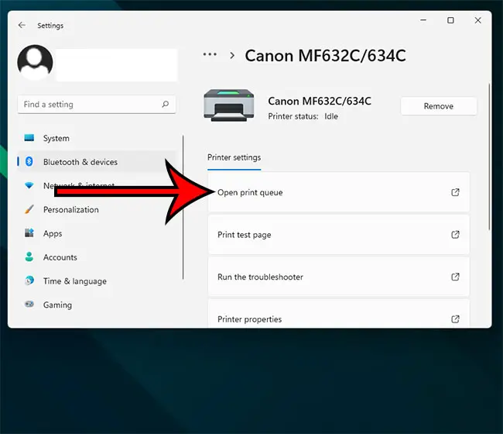Open the Gaming settings category

(x=96, y=305)
